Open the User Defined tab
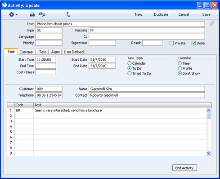The height and width of the screenshot is (179, 220). point(74,52)
